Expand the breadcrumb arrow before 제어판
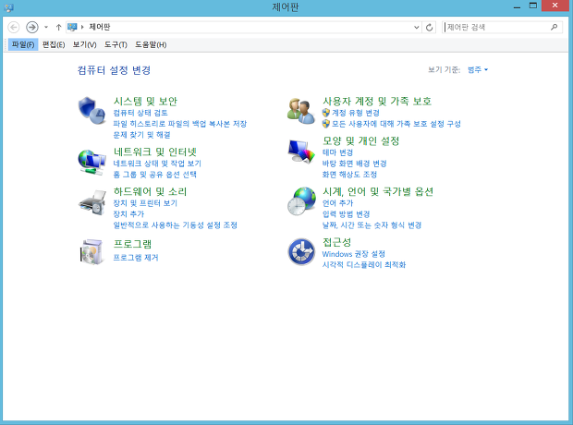573x425 pixels. coord(82,27)
